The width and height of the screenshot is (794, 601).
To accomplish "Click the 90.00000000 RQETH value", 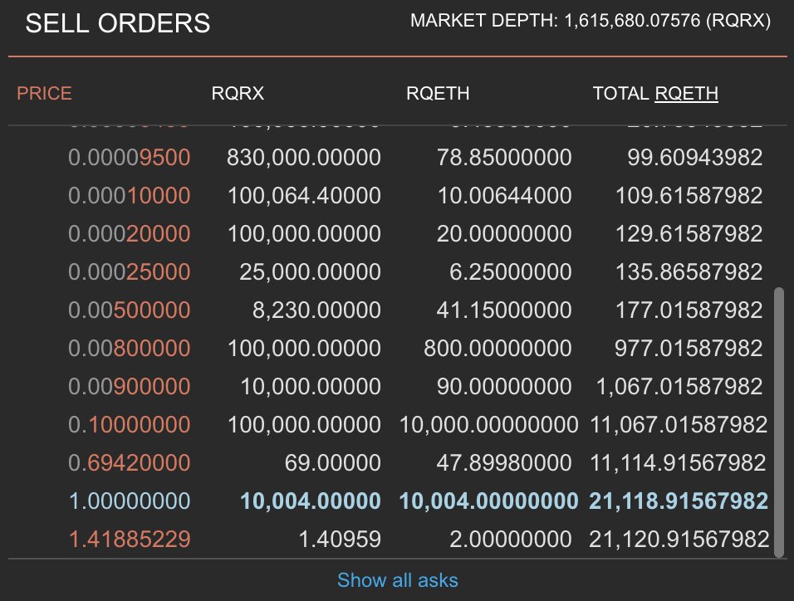I will [x=504, y=386].
